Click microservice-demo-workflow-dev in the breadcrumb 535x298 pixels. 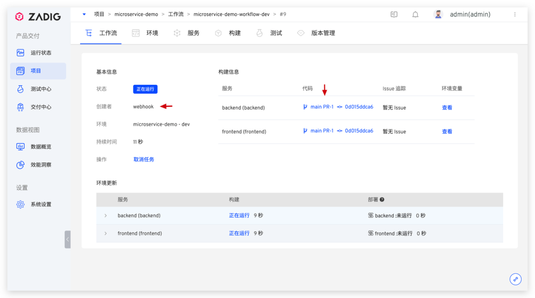point(231,14)
